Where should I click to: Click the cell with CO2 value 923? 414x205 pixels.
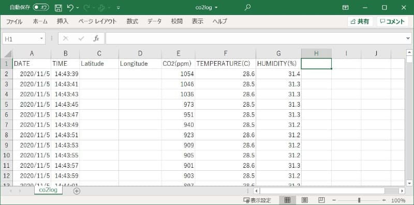tap(179, 135)
